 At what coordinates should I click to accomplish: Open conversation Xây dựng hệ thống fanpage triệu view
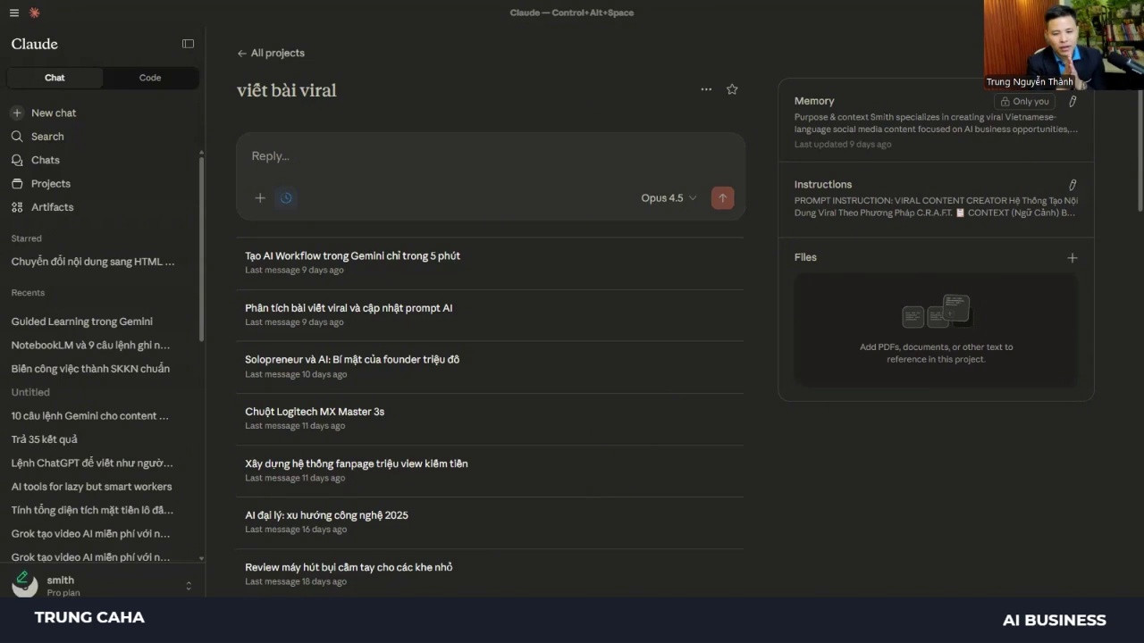pyautogui.click(x=490, y=471)
